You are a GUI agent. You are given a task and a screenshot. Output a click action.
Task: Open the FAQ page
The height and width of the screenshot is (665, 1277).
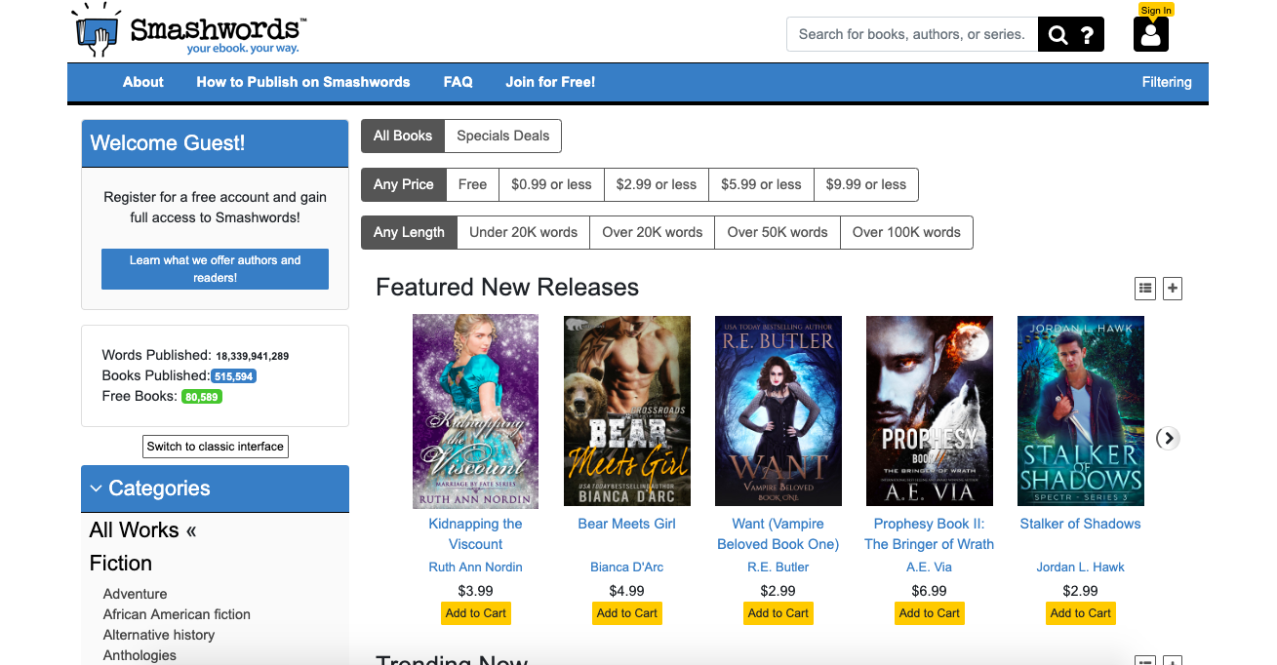(x=459, y=82)
